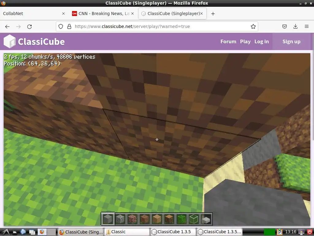Click the Sign up button
Viewport: 314px width, 236px height.
pyautogui.click(x=291, y=41)
